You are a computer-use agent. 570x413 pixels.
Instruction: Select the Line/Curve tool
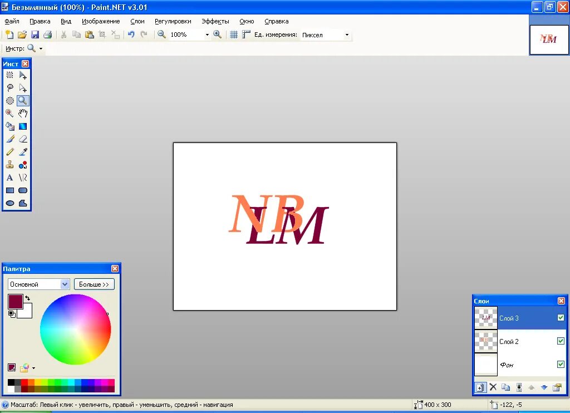pos(23,178)
